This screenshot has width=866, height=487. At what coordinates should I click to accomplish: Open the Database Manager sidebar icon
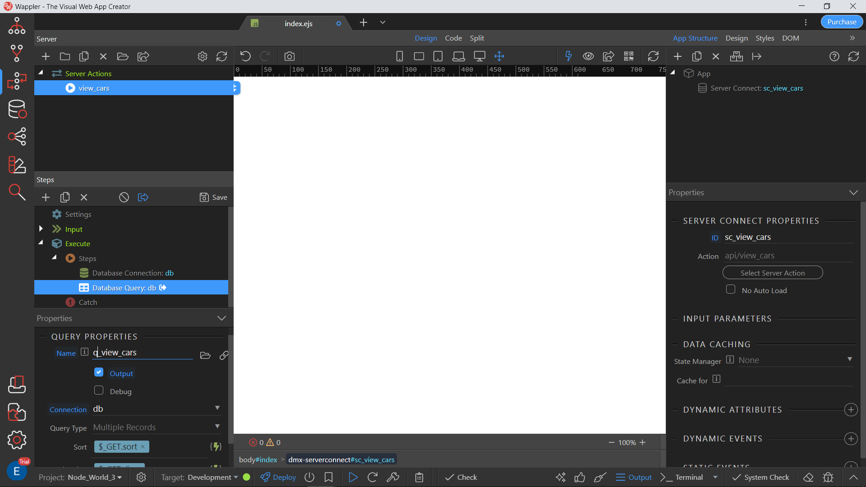17,109
